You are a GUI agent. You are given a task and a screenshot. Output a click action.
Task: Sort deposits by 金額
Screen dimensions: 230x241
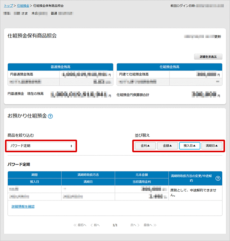pos(167,146)
